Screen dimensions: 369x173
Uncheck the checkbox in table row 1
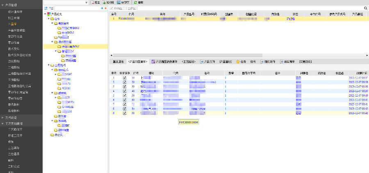click(x=125, y=77)
